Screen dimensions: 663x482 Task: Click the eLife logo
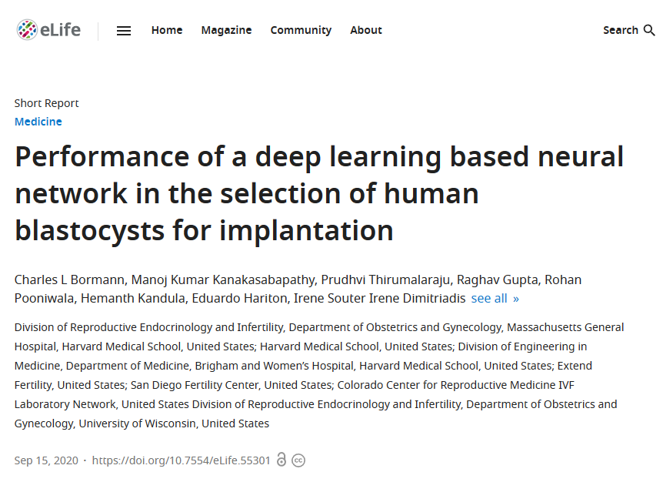[x=48, y=30]
